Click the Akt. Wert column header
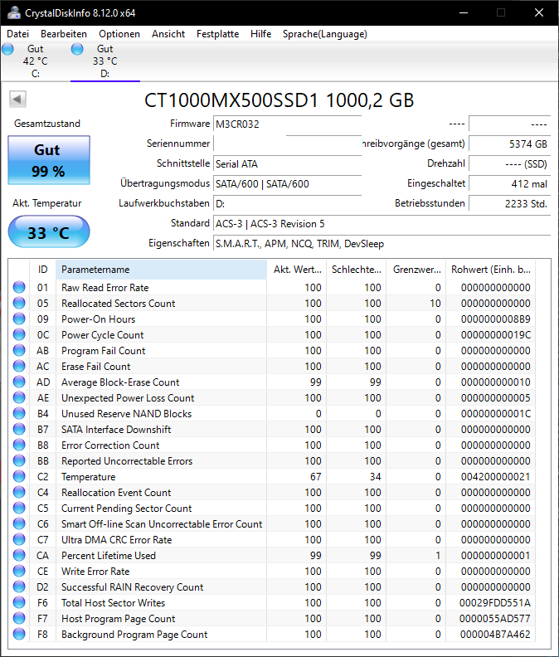This screenshot has height=657, width=559. [x=297, y=270]
